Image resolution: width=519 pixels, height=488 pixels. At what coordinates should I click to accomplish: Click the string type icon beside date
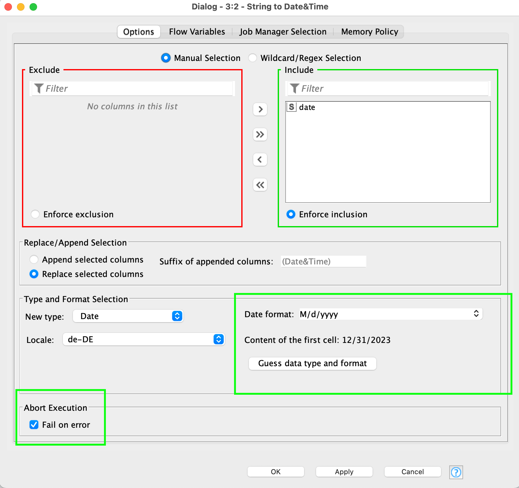[x=292, y=107]
